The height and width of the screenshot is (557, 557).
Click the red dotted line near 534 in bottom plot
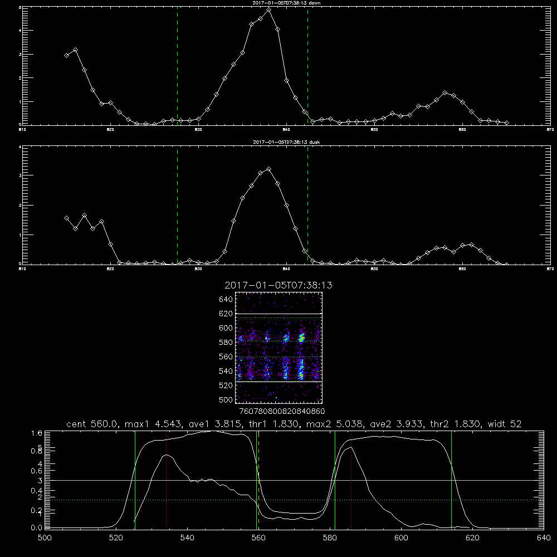(x=166, y=480)
